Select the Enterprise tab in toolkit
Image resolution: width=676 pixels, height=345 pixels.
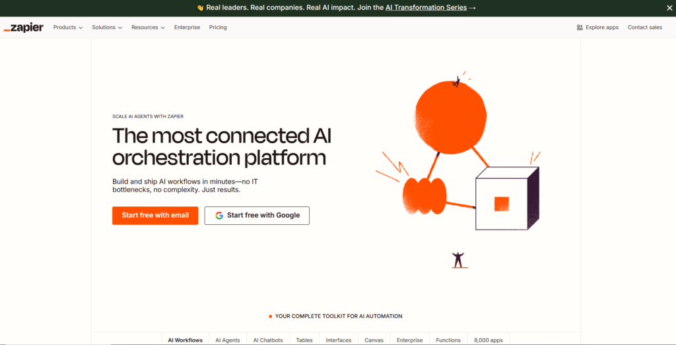[x=409, y=340]
